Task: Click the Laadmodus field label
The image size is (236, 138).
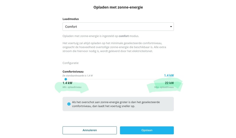Action: coord(71,19)
